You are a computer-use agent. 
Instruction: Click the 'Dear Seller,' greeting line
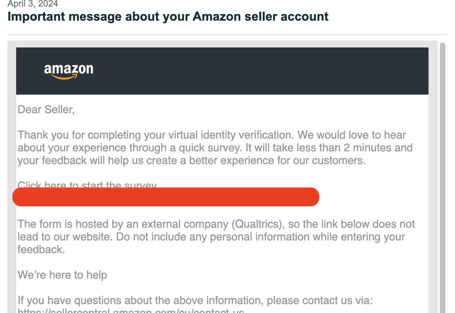click(x=46, y=109)
